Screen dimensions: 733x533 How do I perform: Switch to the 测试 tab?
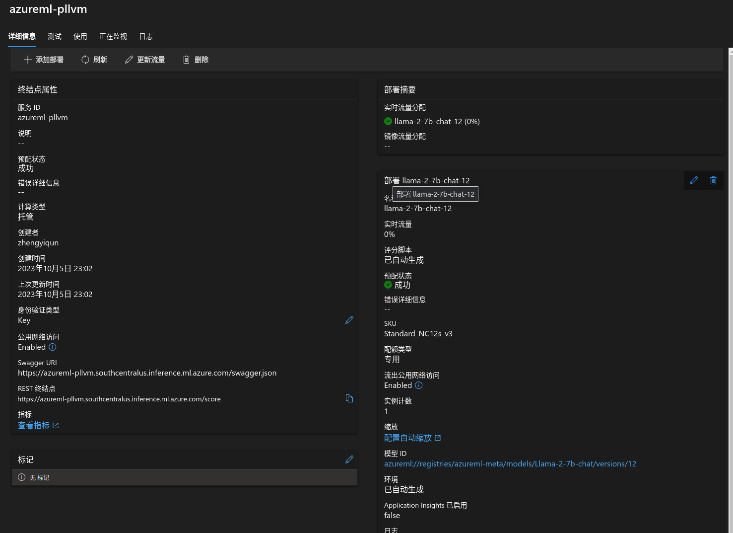click(x=55, y=36)
